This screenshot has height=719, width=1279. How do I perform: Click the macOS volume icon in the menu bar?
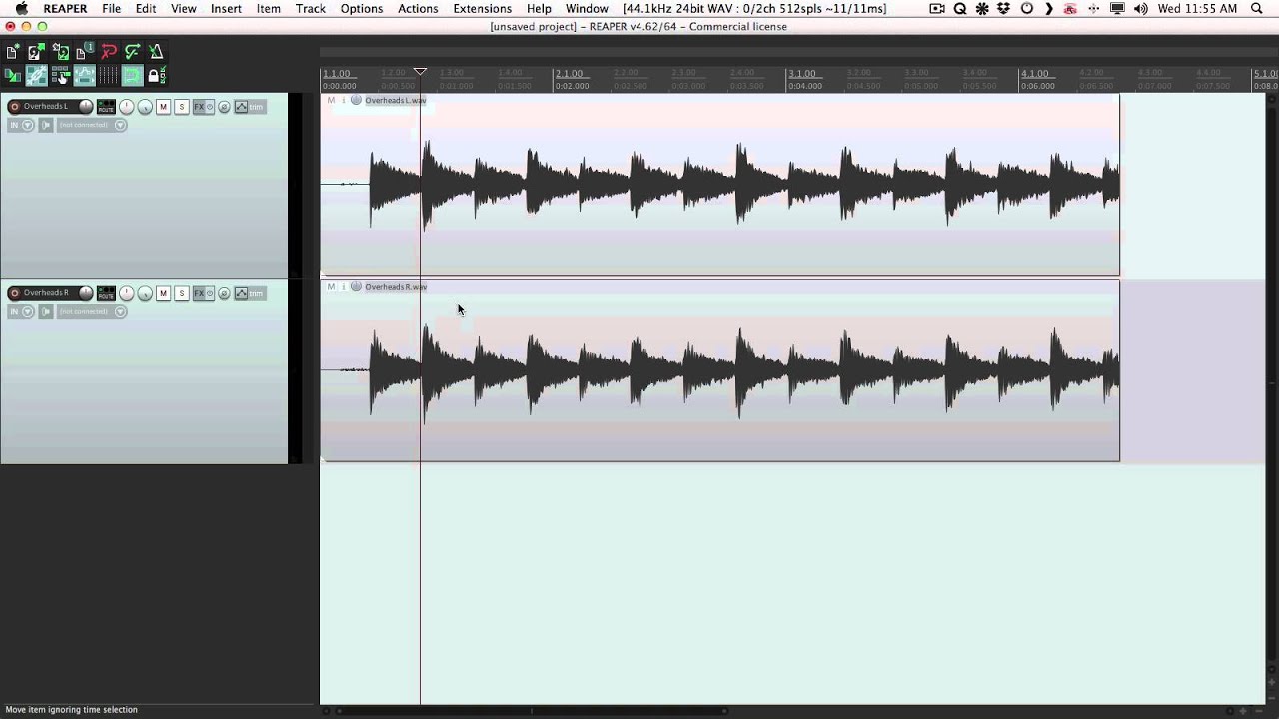click(x=1140, y=8)
